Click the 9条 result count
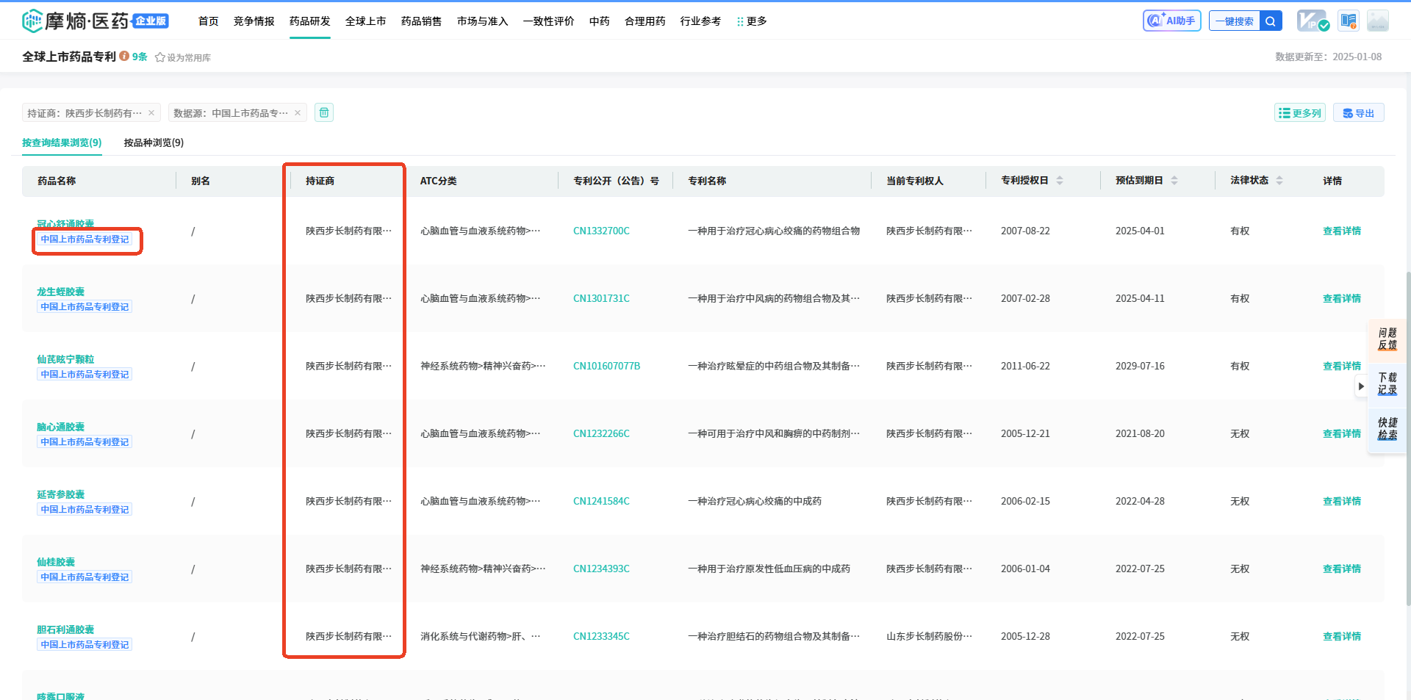This screenshot has height=700, width=1411. pos(140,57)
